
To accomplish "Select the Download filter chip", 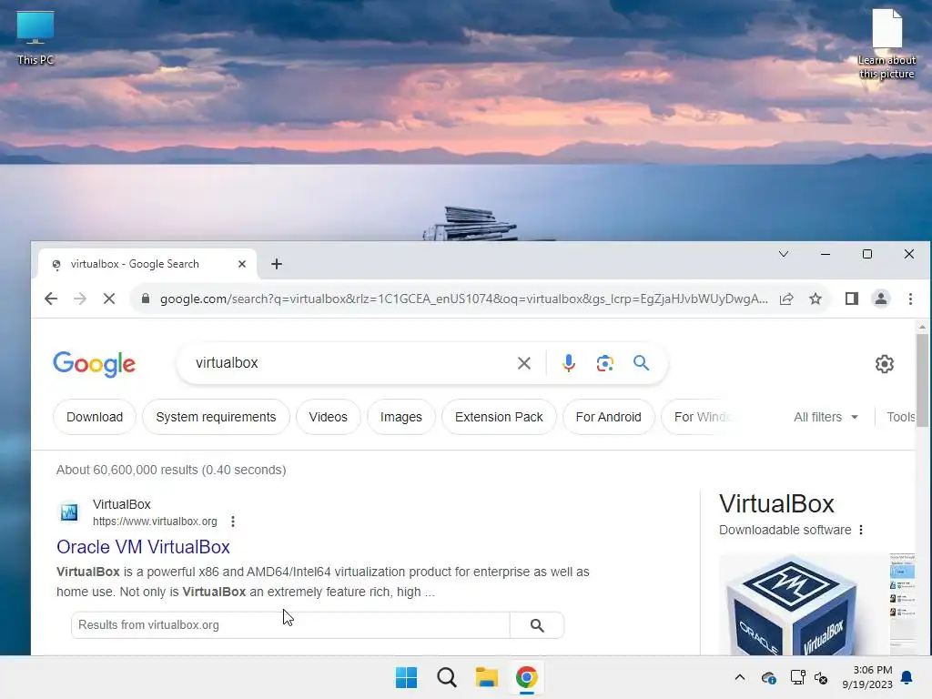I will click(95, 417).
